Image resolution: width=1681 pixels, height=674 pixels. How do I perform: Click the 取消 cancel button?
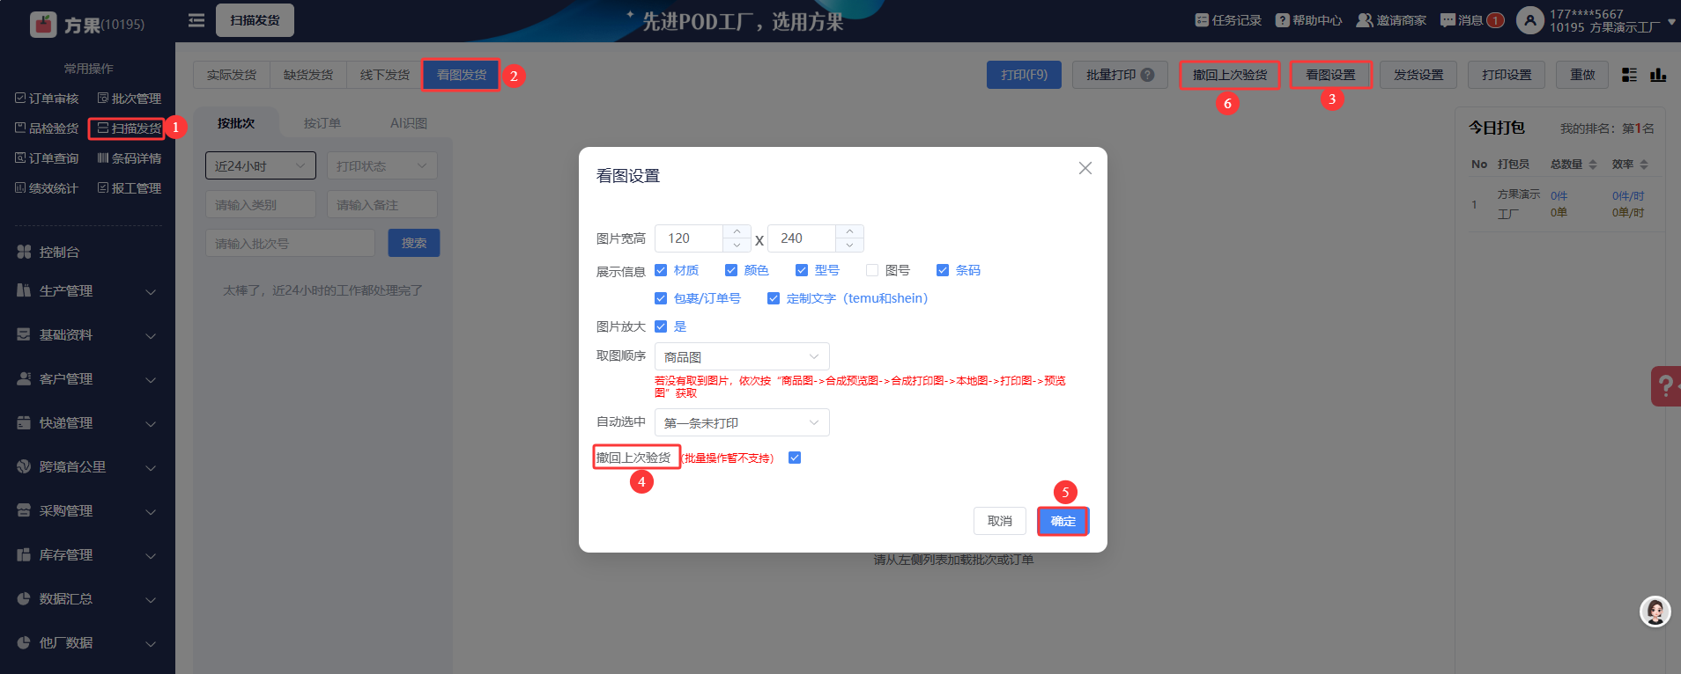(x=1000, y=521)
